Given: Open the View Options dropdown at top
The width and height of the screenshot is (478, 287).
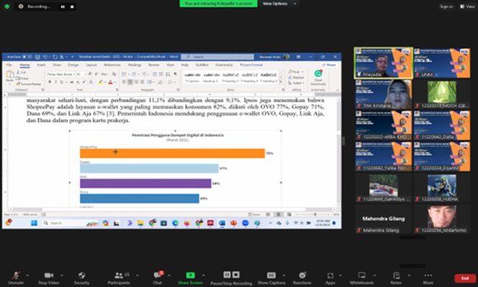Looking at the screenshot, I should point(279,4).
